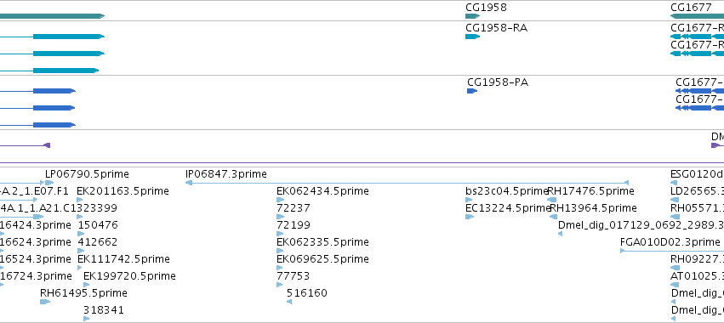The height and width of the screenshot is (323, 724).
Task: Select the CG1958-RA transcript glyph
Action: [x=472, y=37]
